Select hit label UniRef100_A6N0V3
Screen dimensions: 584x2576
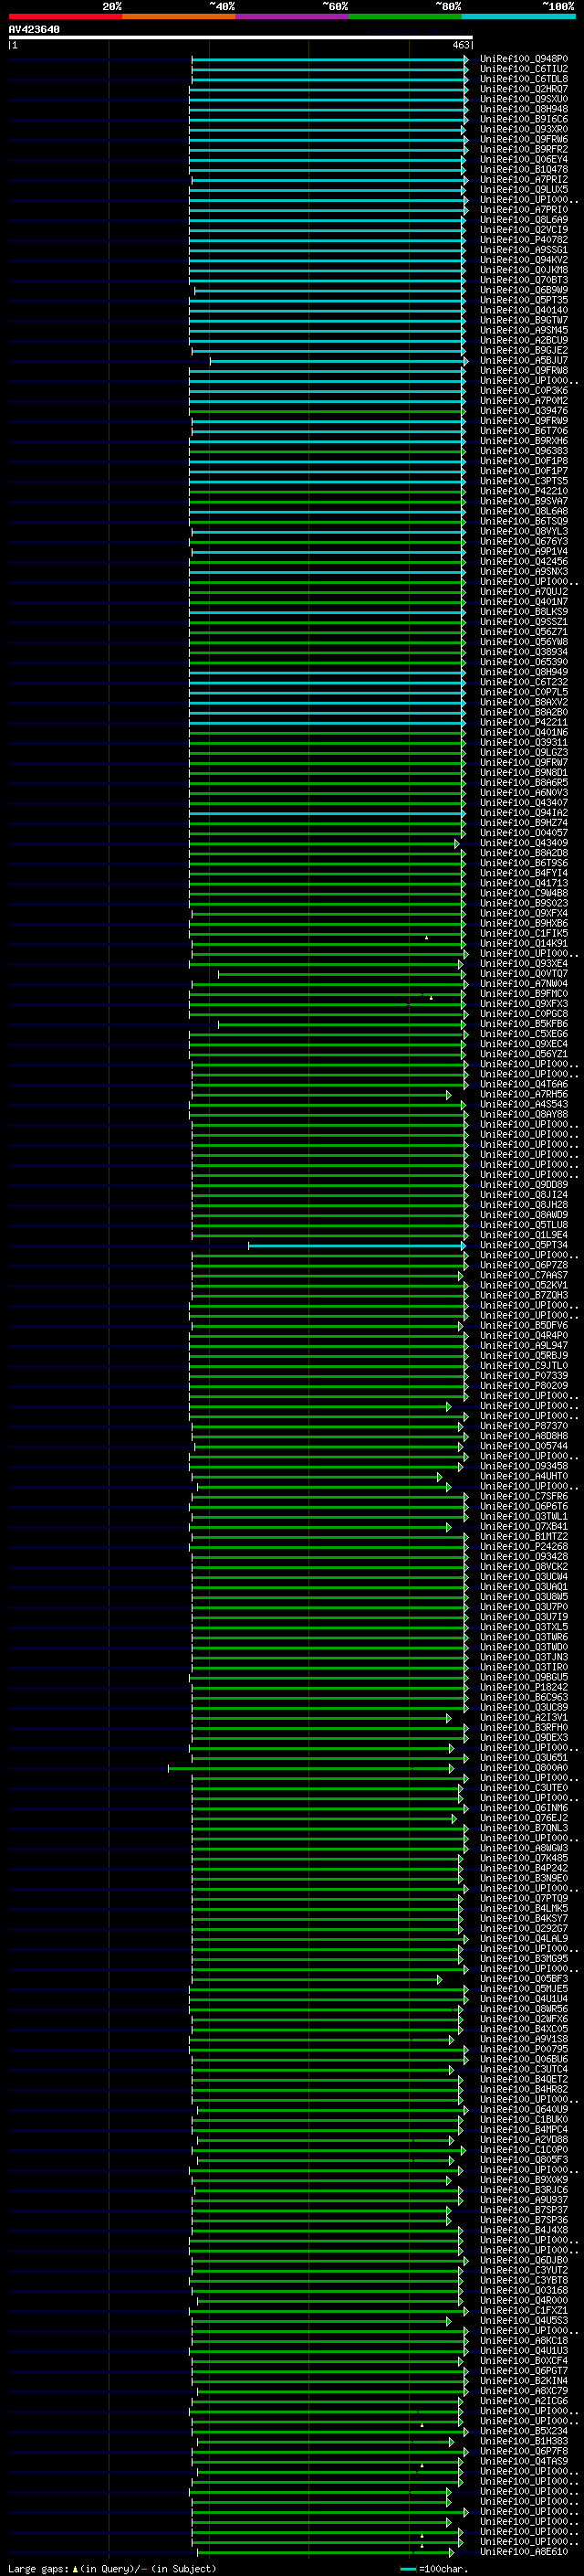(x=524, y=793)
